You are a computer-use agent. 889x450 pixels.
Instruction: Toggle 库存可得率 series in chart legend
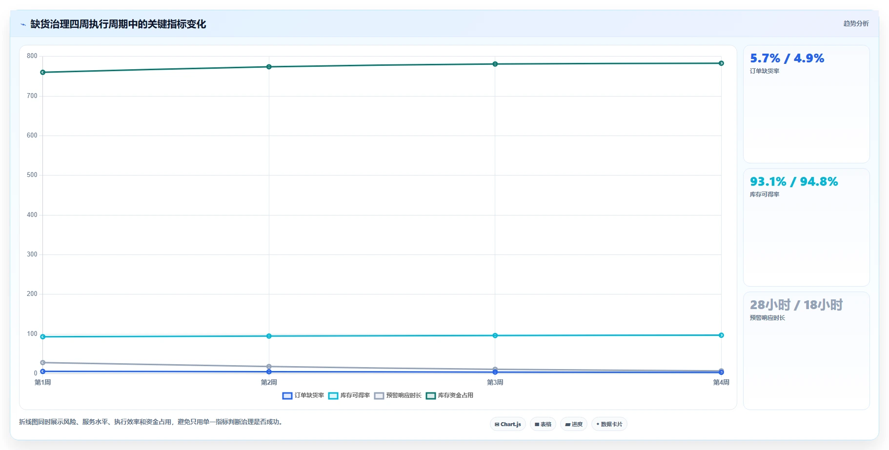pos(349,395)
